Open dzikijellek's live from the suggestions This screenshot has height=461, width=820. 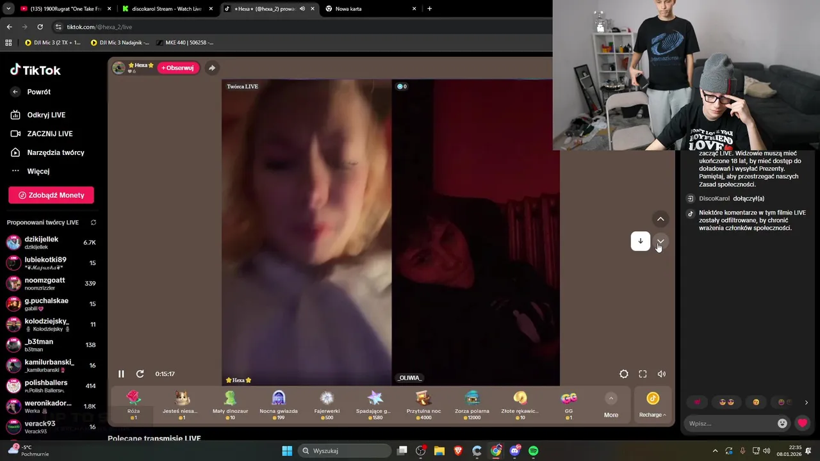tap(51, 243)
